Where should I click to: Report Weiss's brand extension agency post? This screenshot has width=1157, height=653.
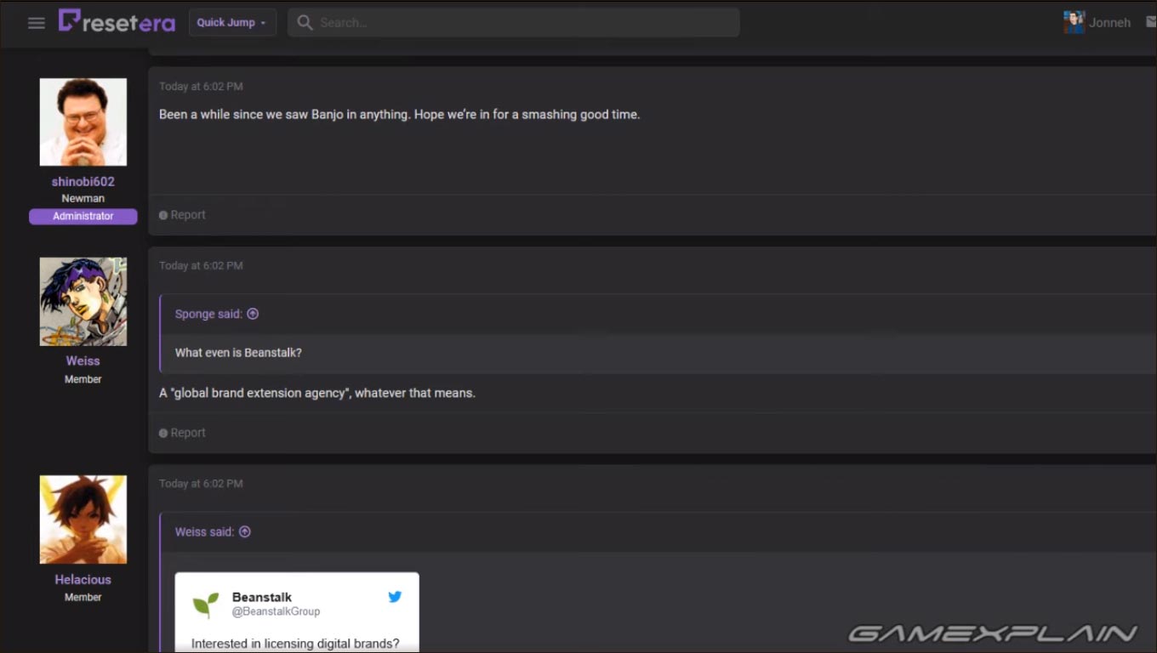(x=183, y=433)
